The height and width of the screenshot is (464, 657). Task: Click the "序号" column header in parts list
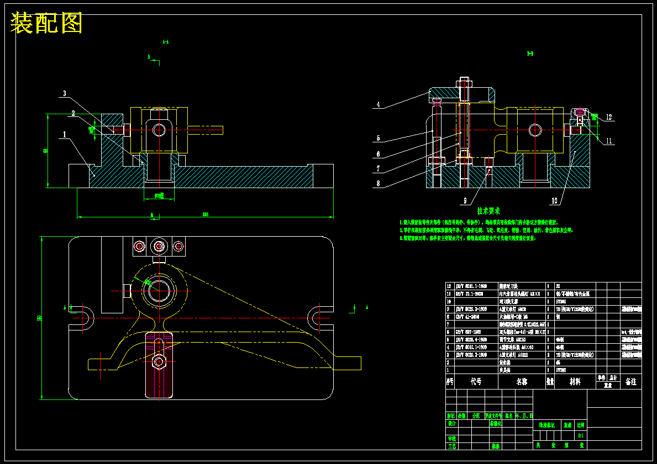(x=450, y=382)
